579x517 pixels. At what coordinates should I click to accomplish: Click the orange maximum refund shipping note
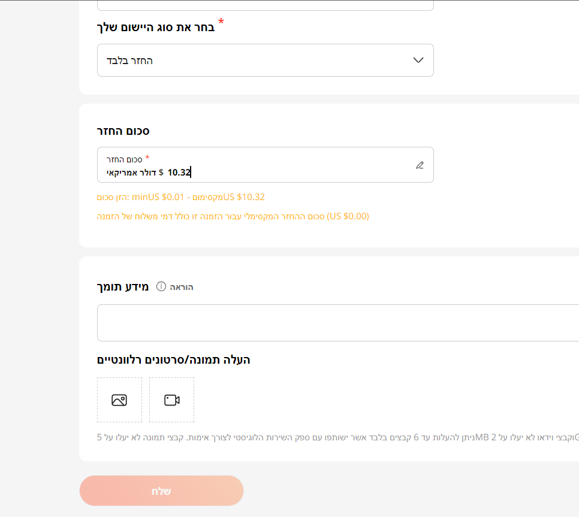(233, 216)
